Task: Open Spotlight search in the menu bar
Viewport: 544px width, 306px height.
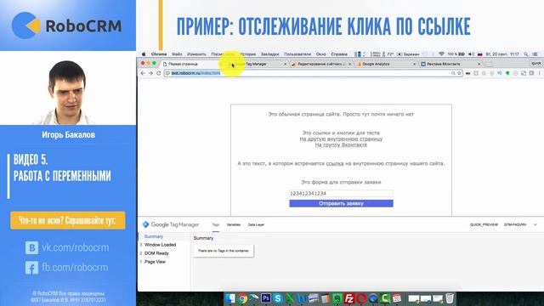Action: click(x=526, y=54)
